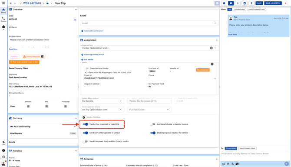The width and height of the screenshot is (291, 167).
Task: Click SAVE & DISPATCH button
Action: coord(273,3)
